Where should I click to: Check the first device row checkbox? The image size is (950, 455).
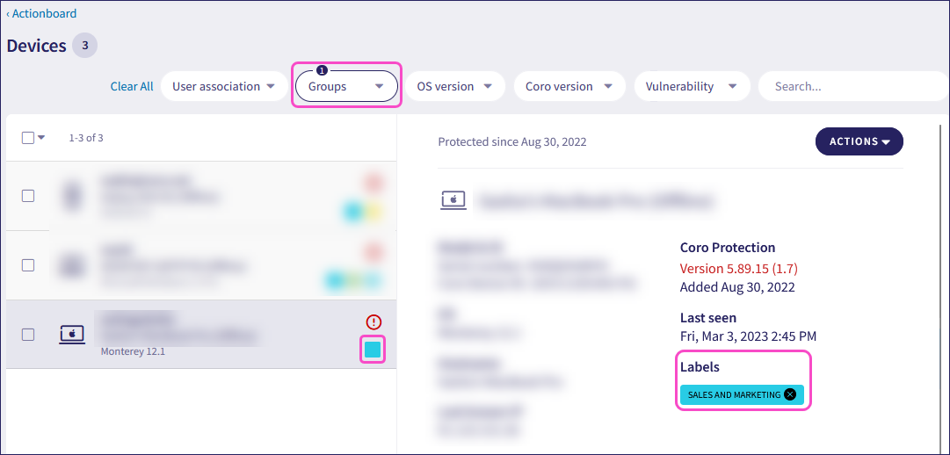click(28, 196)
